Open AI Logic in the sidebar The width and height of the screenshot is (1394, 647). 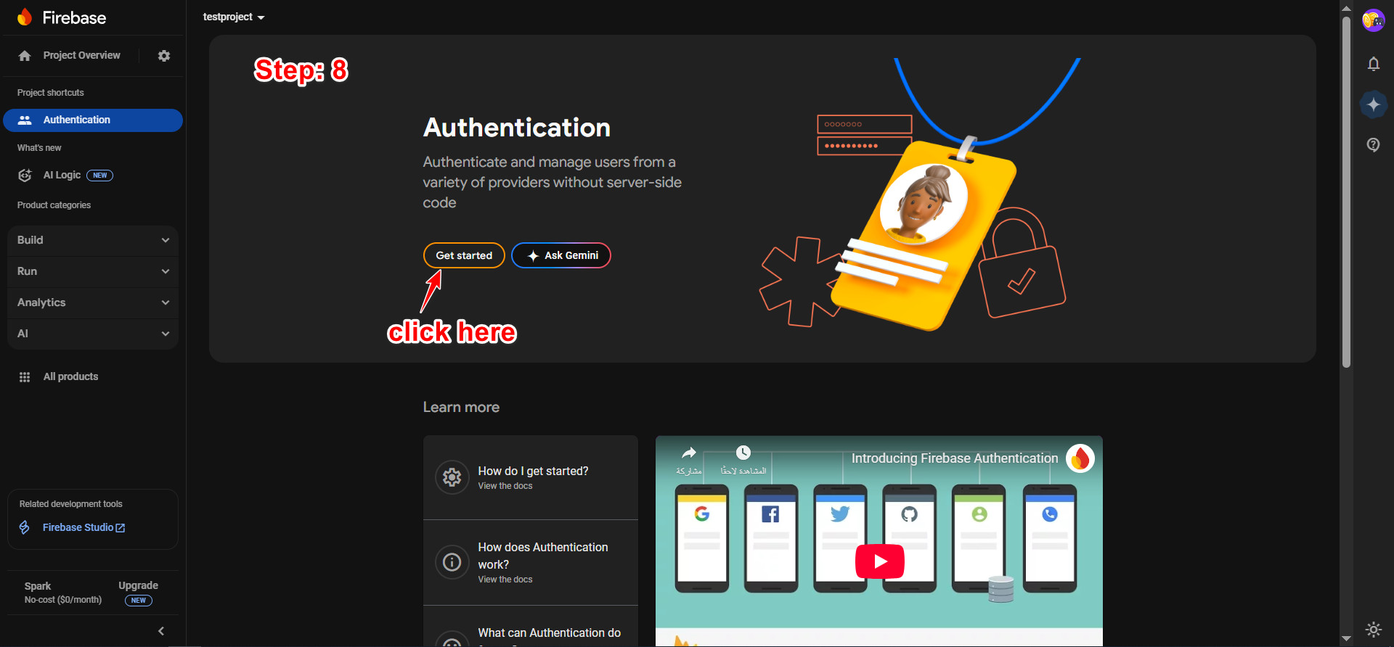coord(62,175)
